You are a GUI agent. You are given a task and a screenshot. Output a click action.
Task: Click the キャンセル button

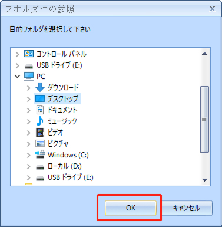tap(187, 208)
